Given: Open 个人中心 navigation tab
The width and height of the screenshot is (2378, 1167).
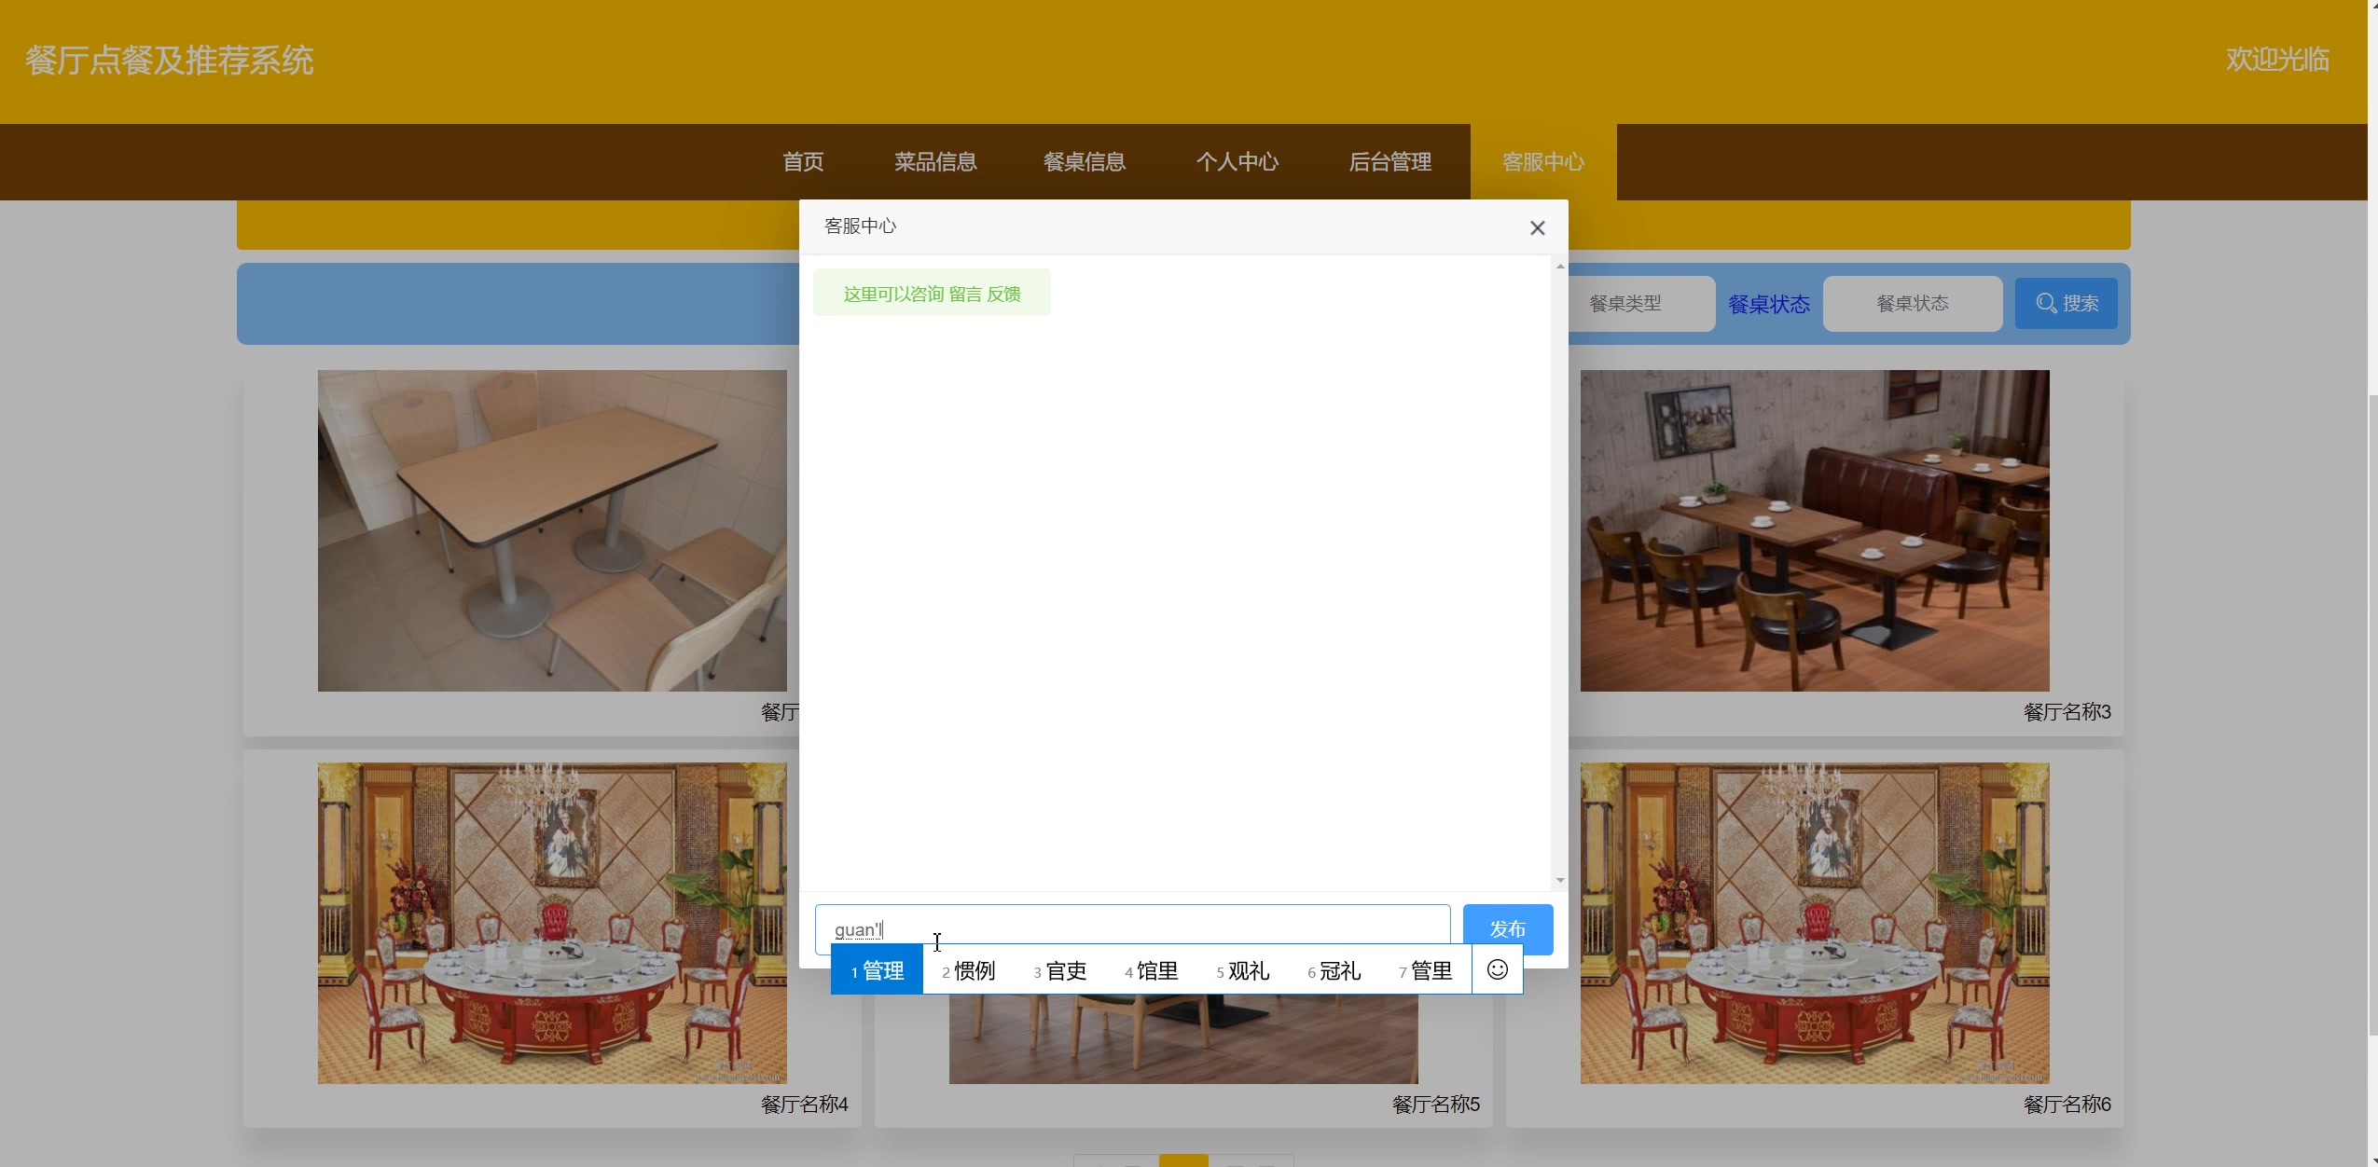Looking at the screenshot, I should [1236, 162].
